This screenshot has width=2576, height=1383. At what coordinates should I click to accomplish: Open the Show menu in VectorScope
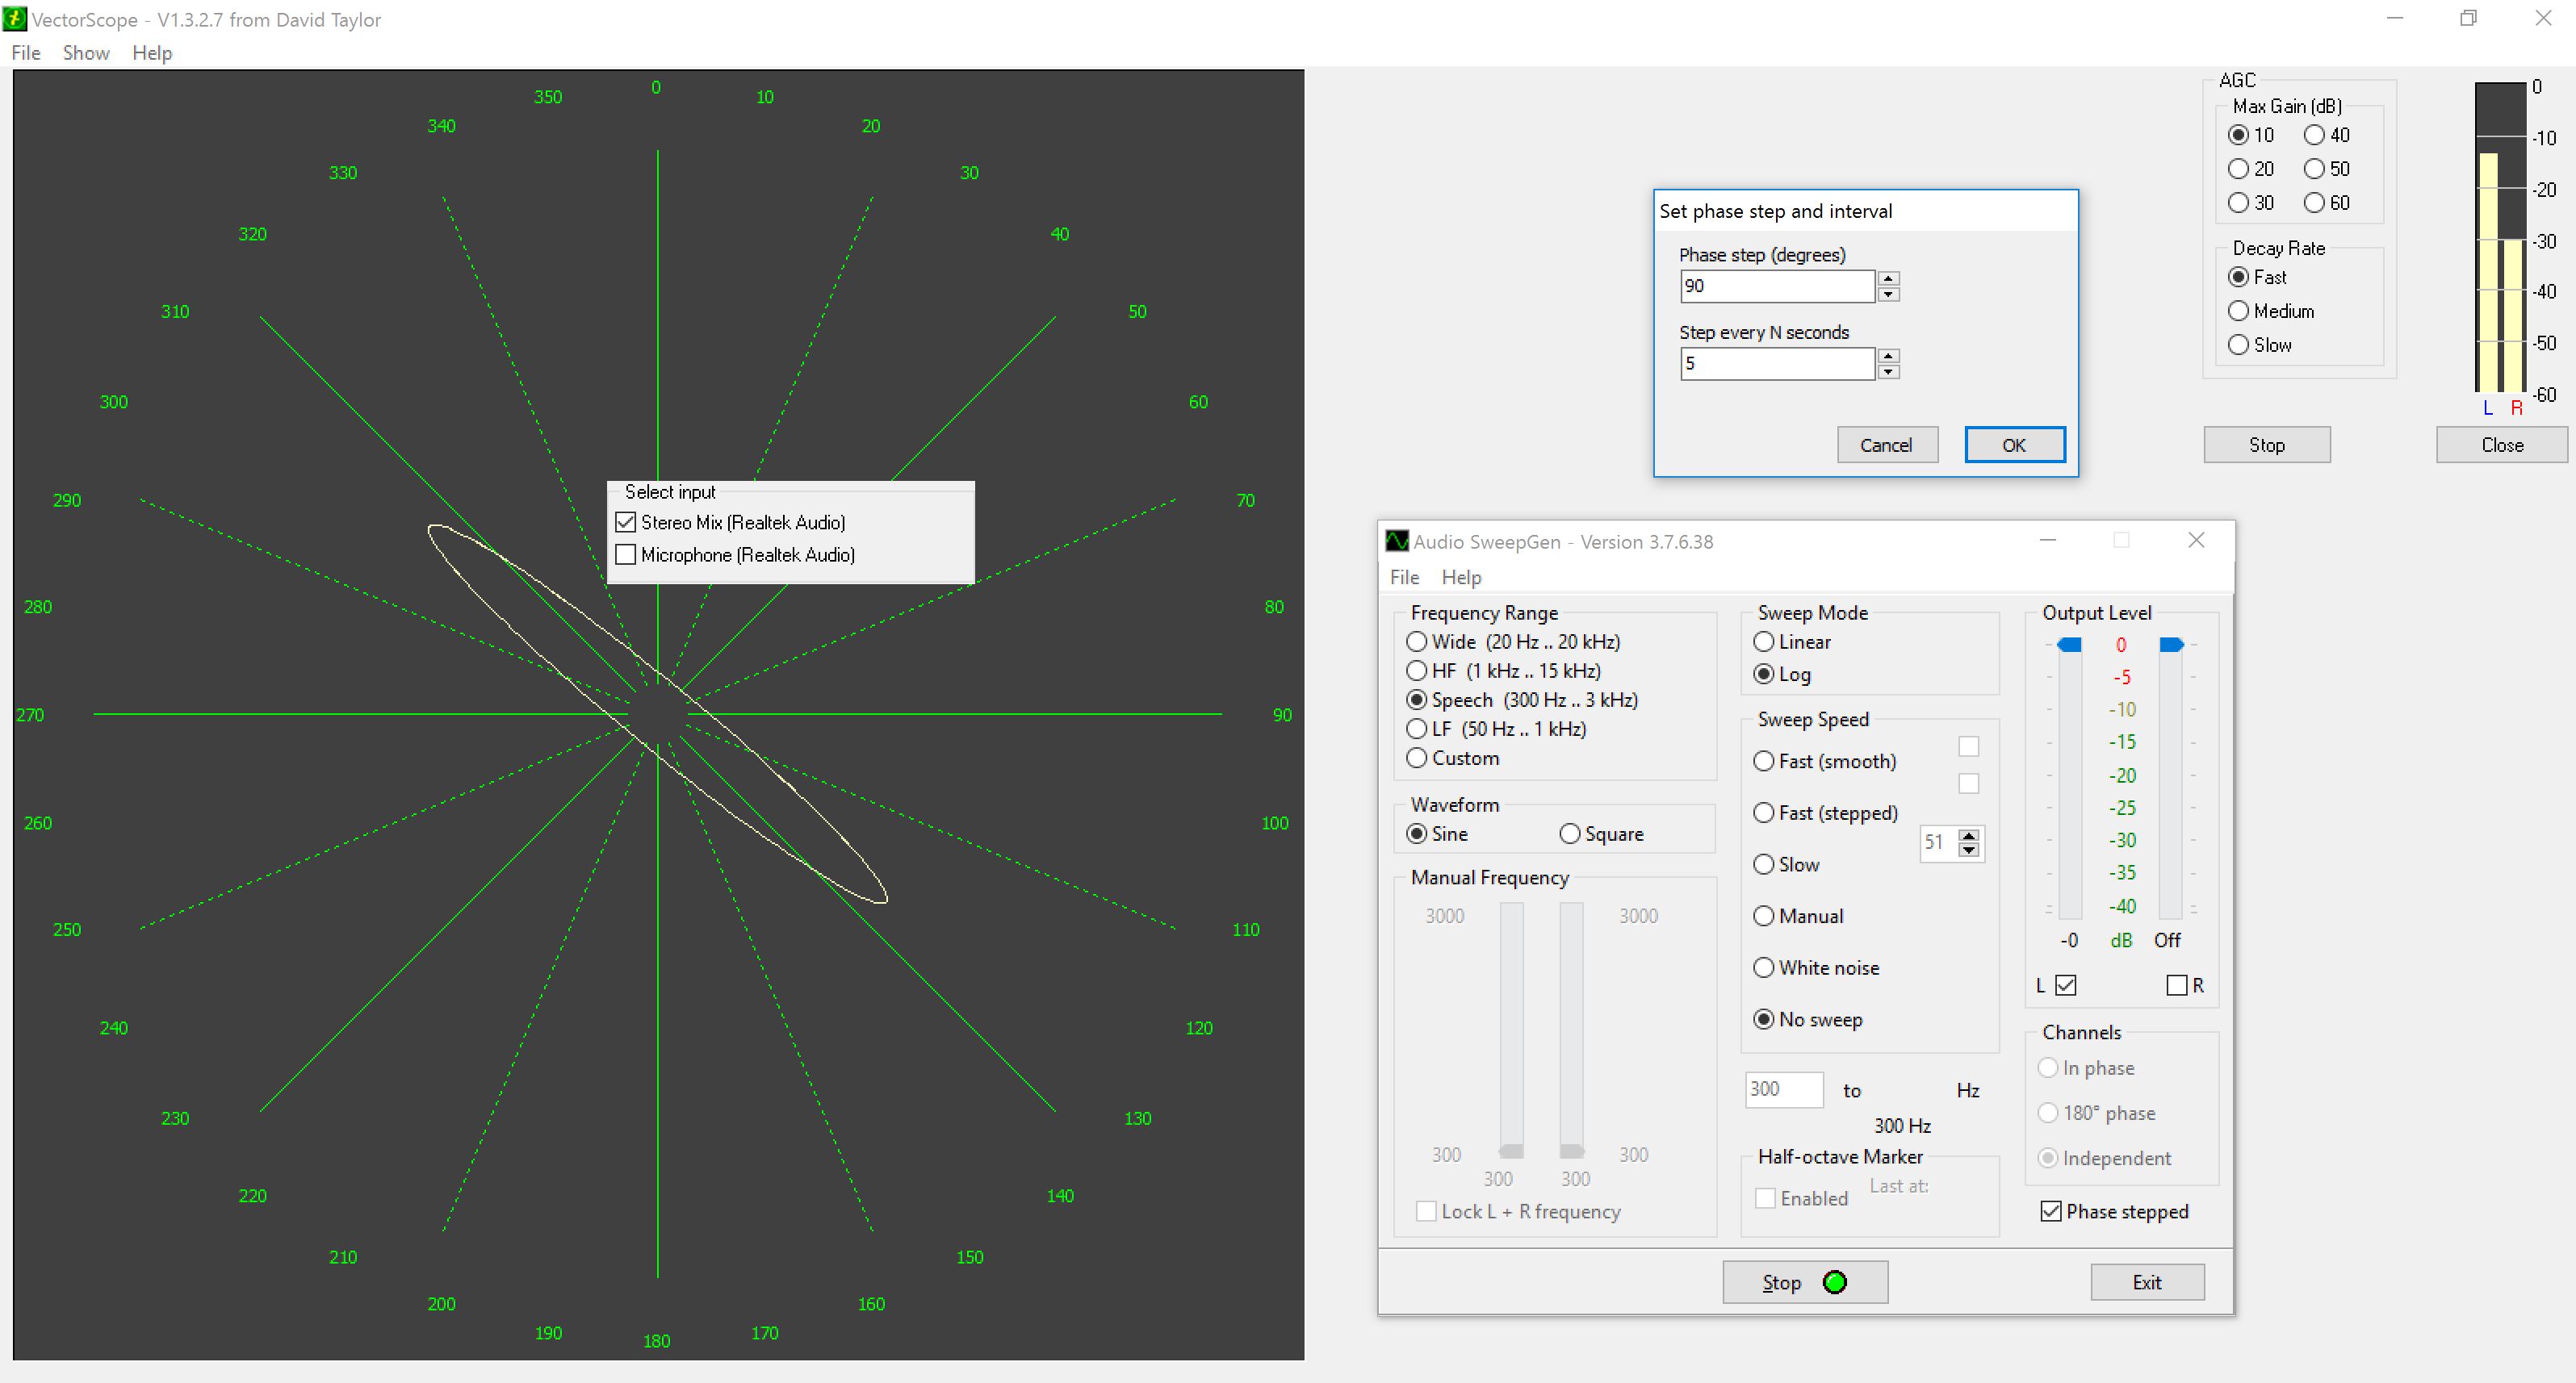[x=86, y=53]
